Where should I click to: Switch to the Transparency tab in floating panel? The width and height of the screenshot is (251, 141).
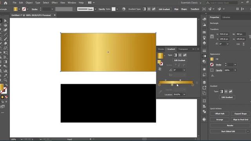183,49
